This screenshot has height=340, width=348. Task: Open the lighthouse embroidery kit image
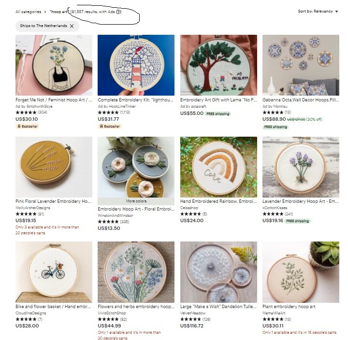coord(136,65)
